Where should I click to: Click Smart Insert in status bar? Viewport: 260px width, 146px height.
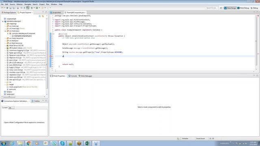click(200, 139)
